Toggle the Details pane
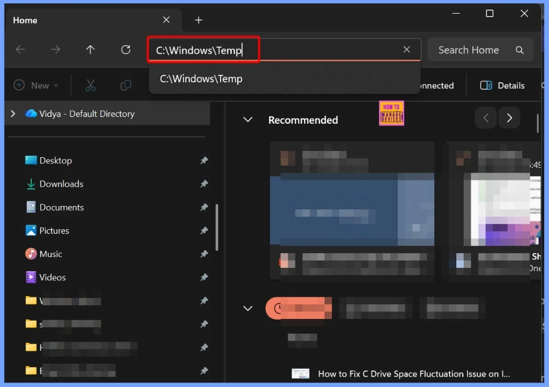 [502, 86]
